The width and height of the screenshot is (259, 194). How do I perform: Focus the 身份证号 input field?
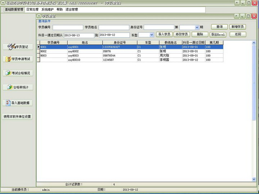[159, 27]
